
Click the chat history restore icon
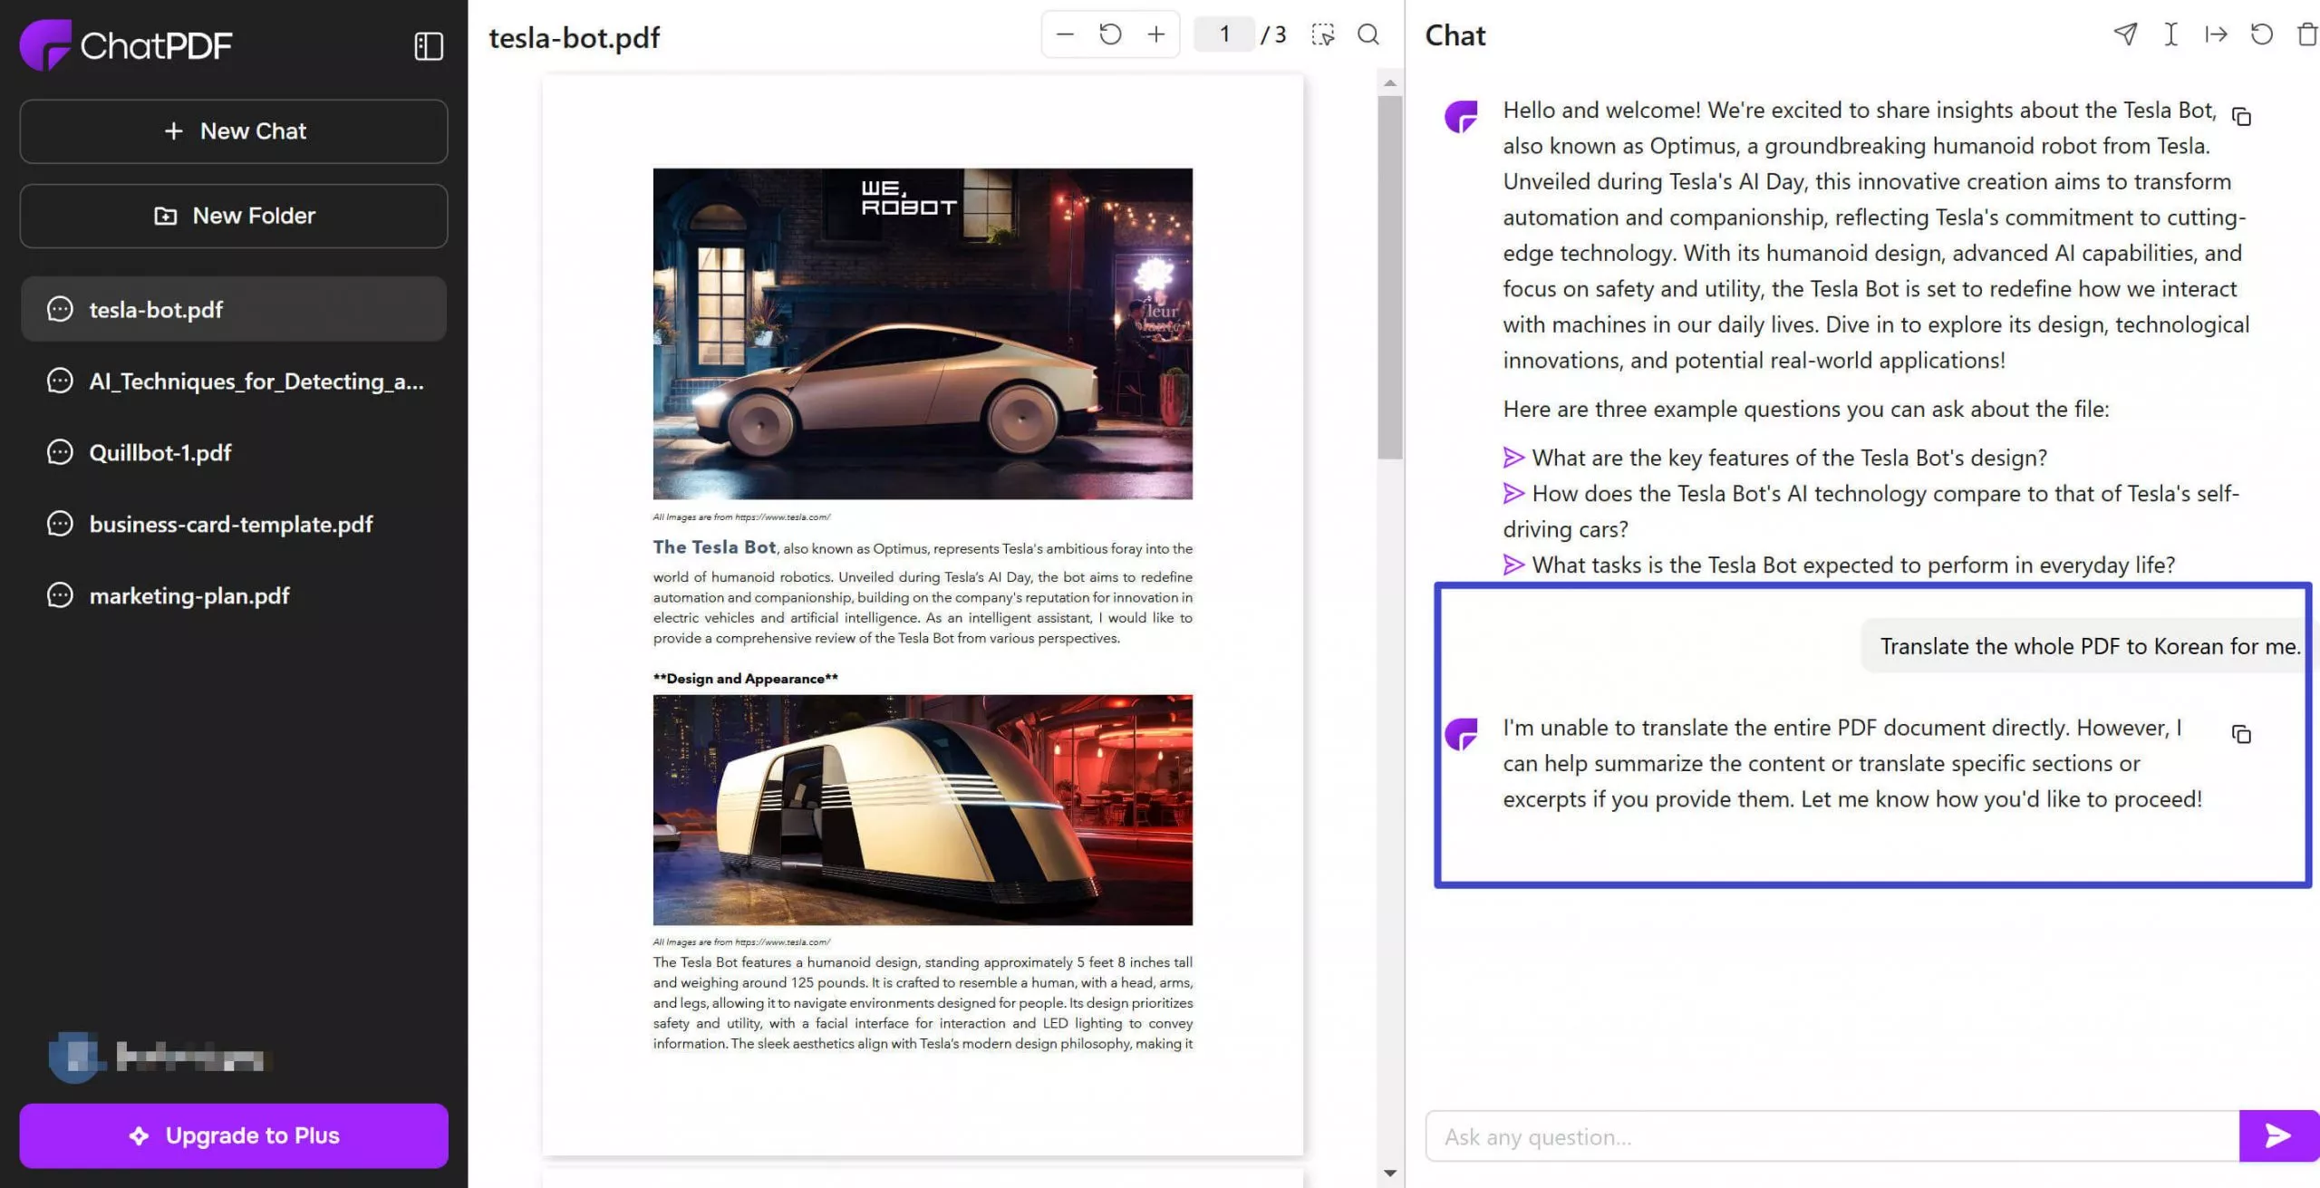[x=2259, y=34]
